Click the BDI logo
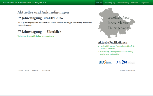 105,62
